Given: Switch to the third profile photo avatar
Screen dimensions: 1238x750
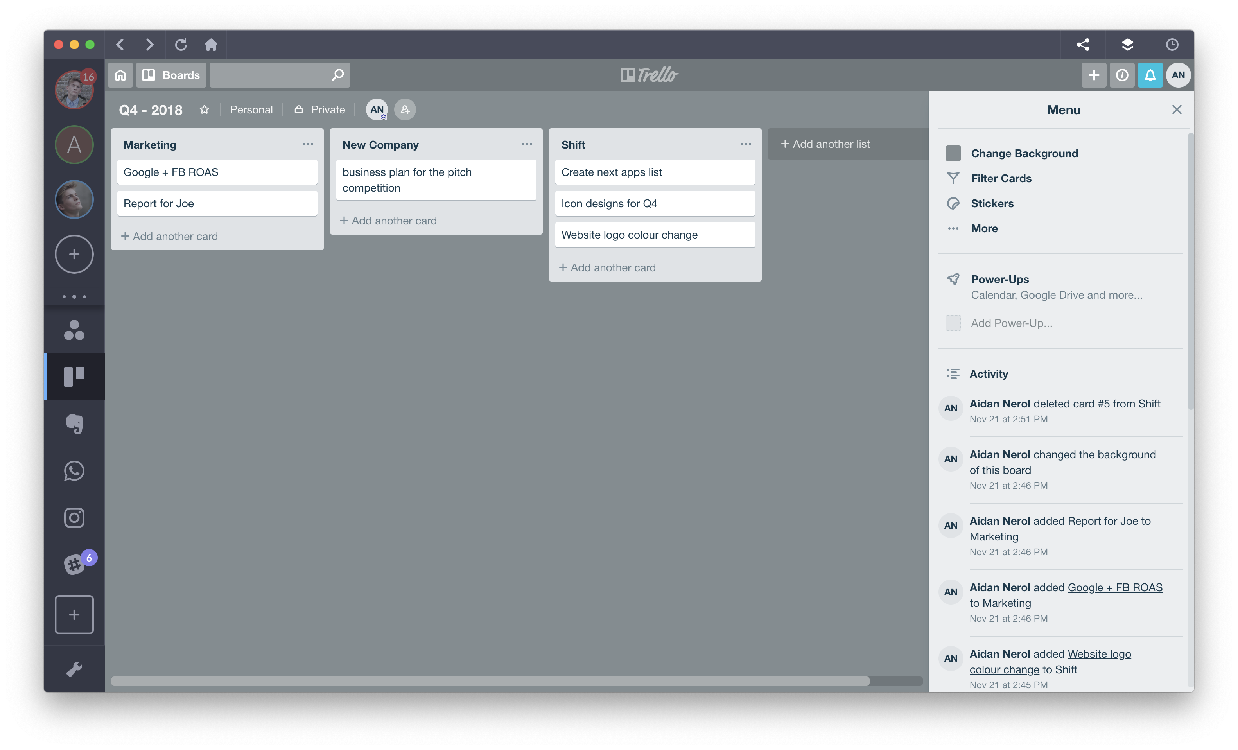Looking at the screenshot, I should (x=74, y=199).
